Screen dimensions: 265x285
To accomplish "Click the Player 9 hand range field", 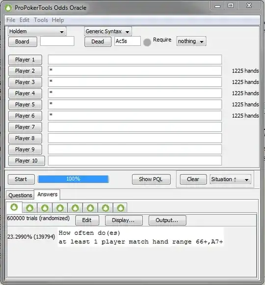I will (x=135, y=149).
